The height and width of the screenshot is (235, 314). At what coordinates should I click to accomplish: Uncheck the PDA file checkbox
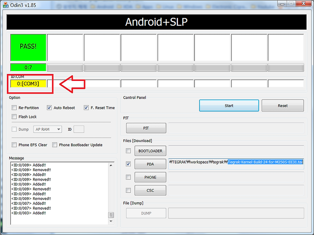128,164
